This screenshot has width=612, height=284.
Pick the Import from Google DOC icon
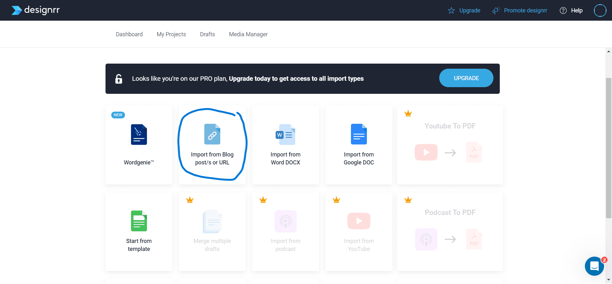coord(359,134)
